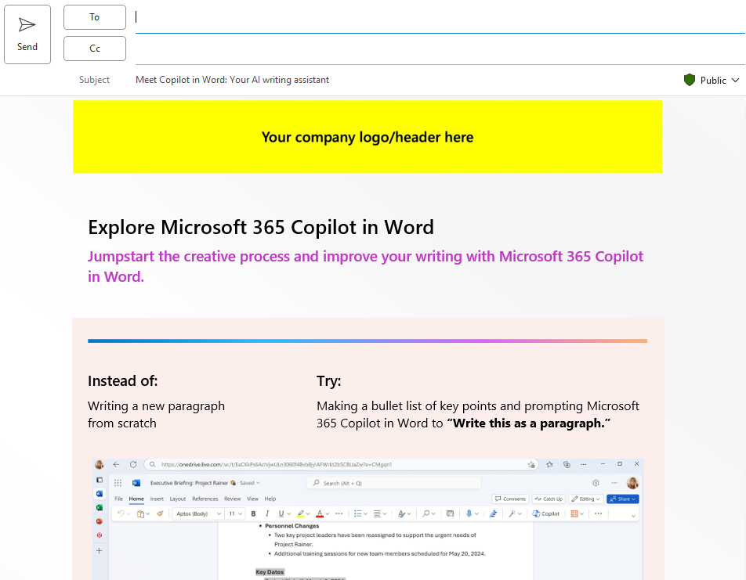Viewport: 746px width, 580px height.
Task: Click the Editor pen icon in embedded ribbon
Action: click(493, 513)
